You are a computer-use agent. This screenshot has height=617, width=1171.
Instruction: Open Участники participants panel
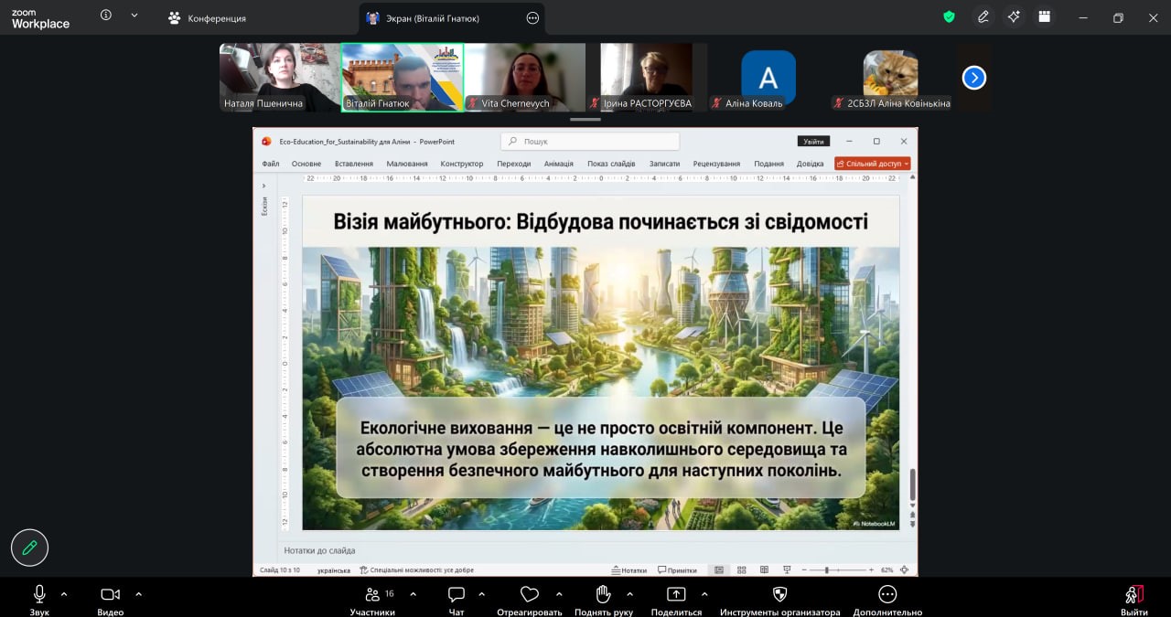click(372, 600)
